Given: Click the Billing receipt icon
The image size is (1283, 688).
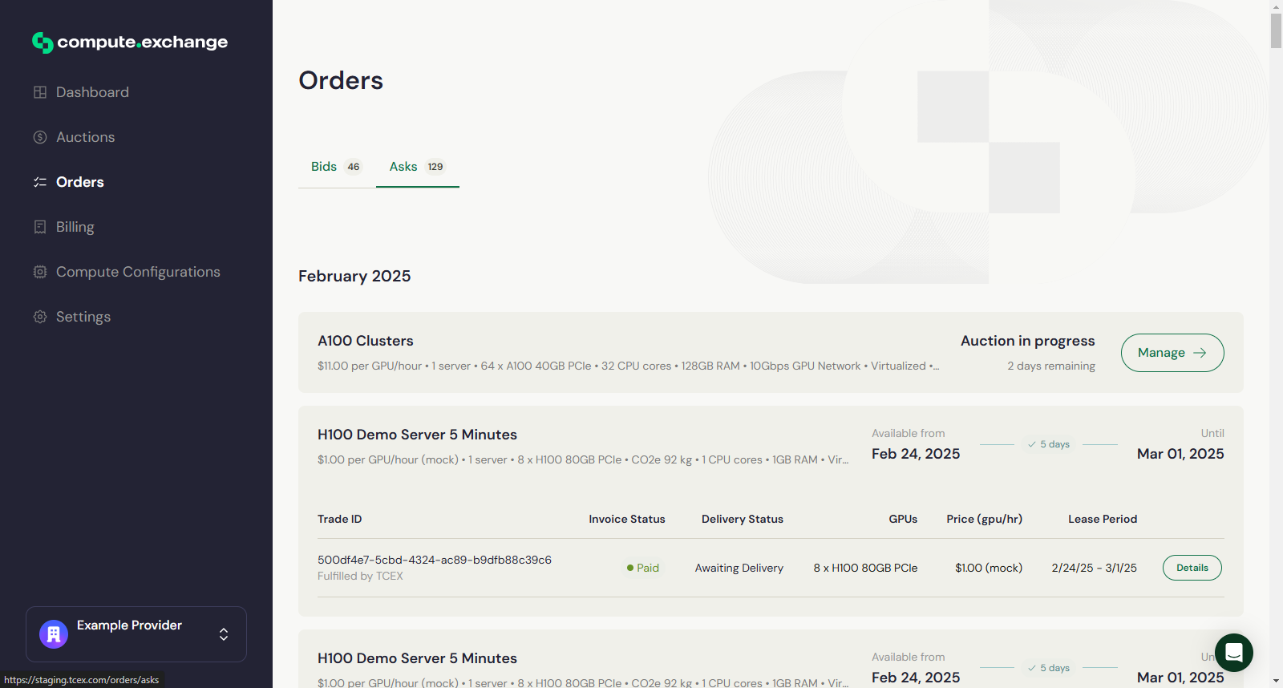Looking at the screenshot, I should click(40, 227).
